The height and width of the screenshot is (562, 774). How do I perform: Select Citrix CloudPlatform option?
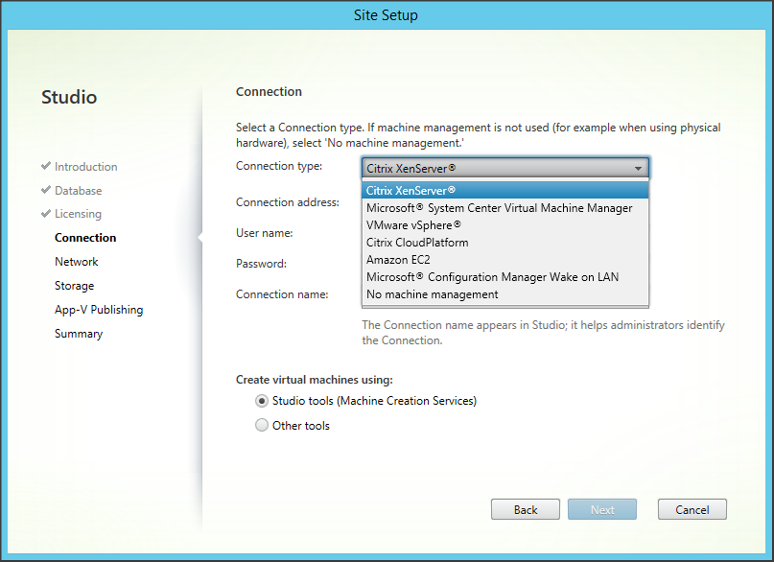[x=417, y=242]
